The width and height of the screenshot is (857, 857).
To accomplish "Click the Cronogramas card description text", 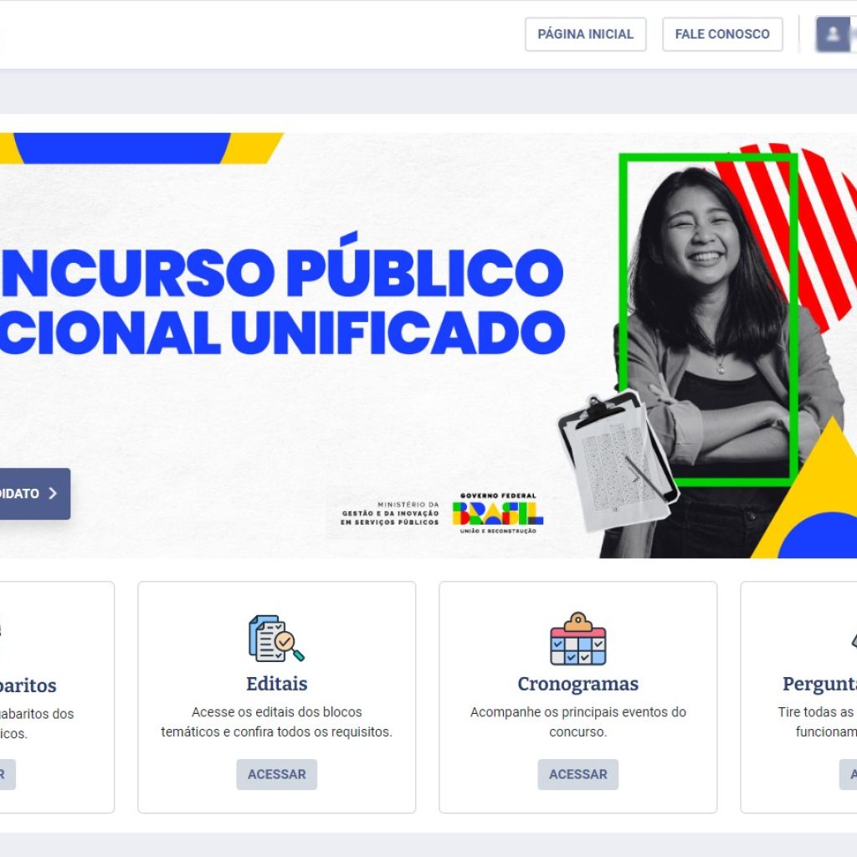I will click(577, 722).
